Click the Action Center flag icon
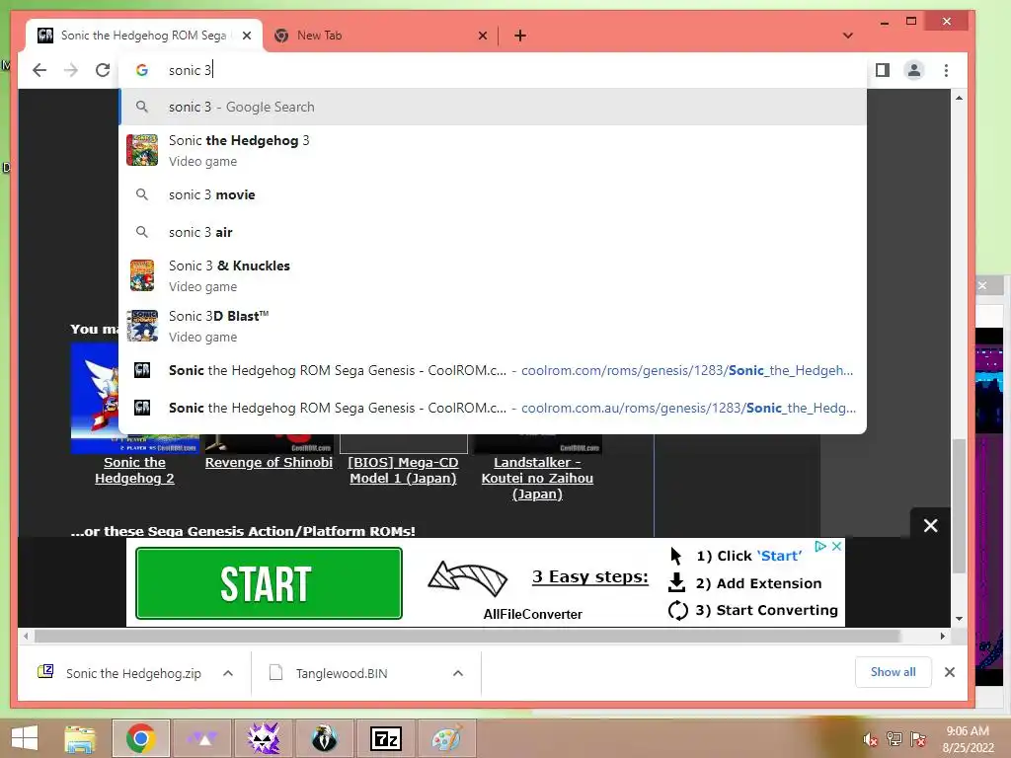Viewport: 1011px width, 758px height. [x=918, y=739]
